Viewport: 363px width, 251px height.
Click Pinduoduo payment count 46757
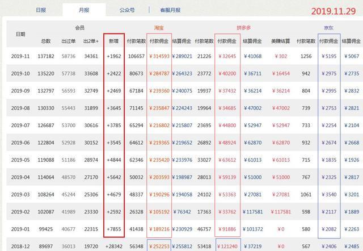(204, 229)
